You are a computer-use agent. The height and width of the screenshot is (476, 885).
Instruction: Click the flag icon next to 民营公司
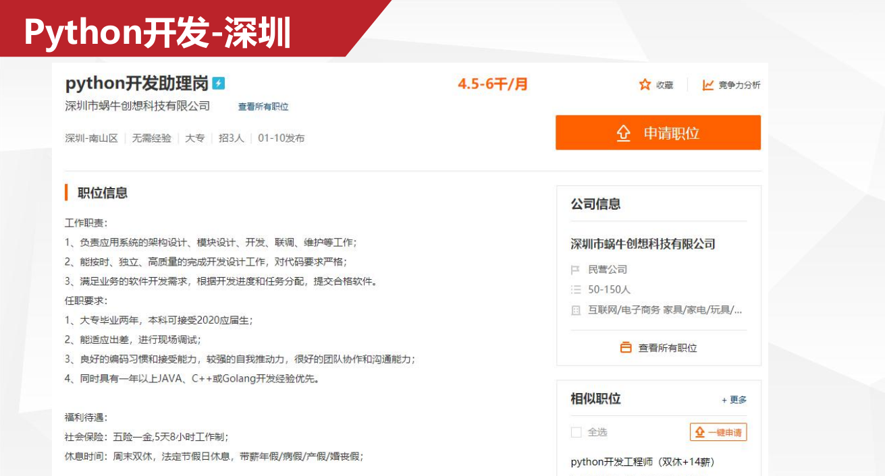[576, 270]
